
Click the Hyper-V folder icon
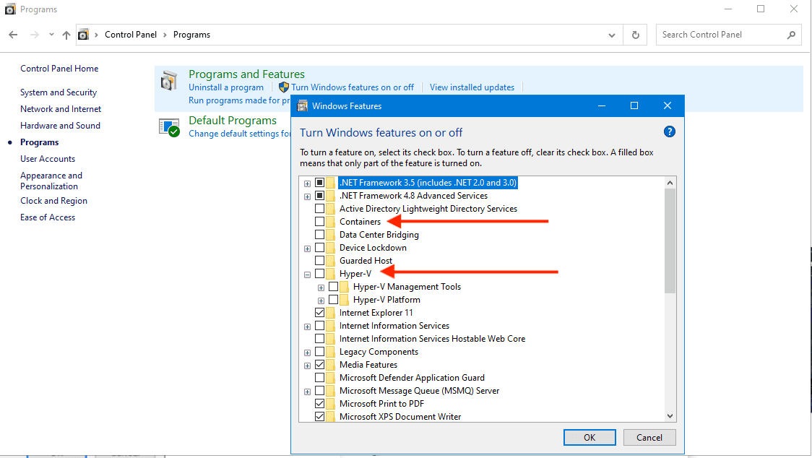[x=330, y=273]
